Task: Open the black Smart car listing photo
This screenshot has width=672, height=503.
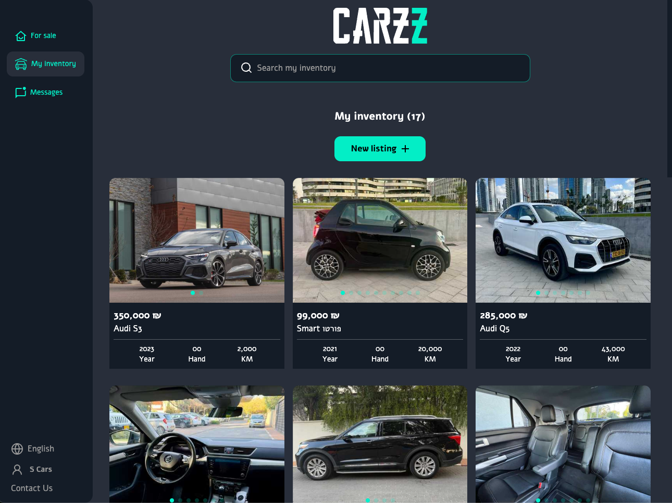Action: point(380,240)
